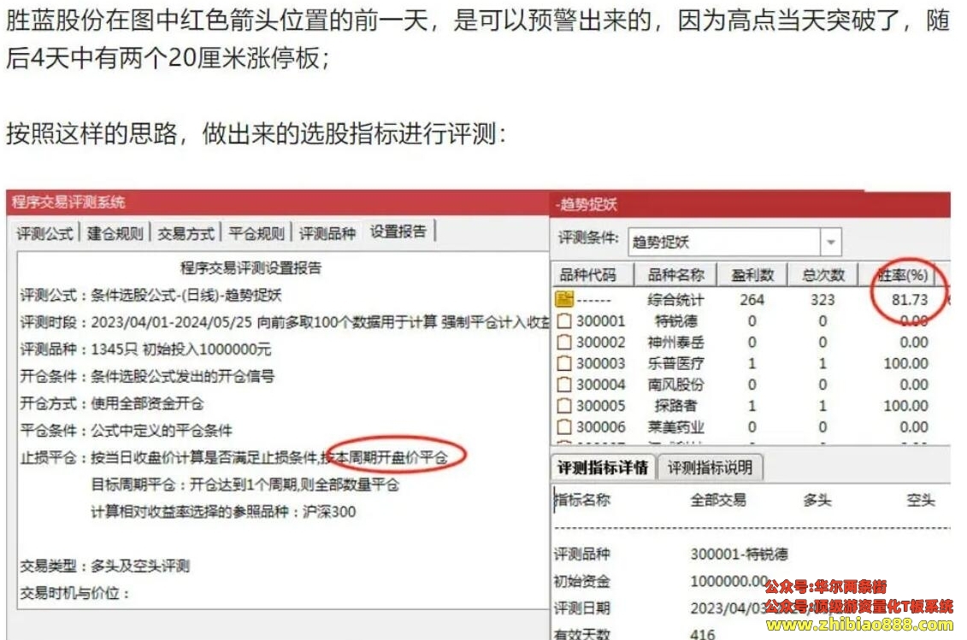Sort by 盈利数 column header
The image size is (967, 640).
(x=752, y=275)
